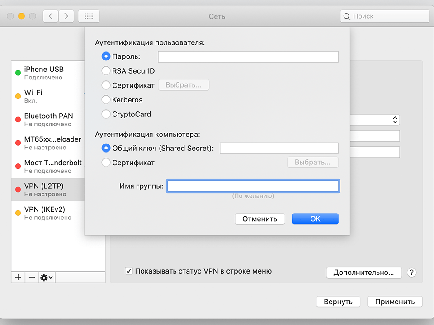Click the Show All grid icon in toolbar

click(89, 16)
